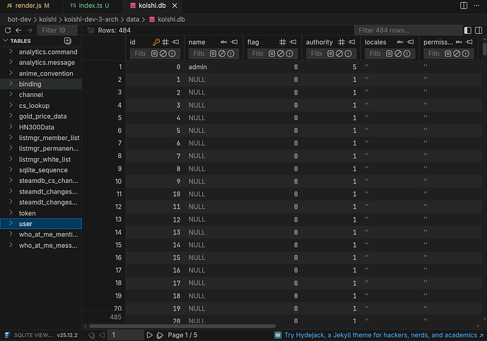
Task: Pin the id column
Action: click(x=175, y=42)
